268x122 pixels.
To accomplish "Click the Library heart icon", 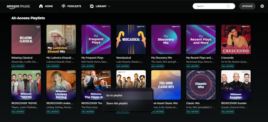I will point(92,6).
